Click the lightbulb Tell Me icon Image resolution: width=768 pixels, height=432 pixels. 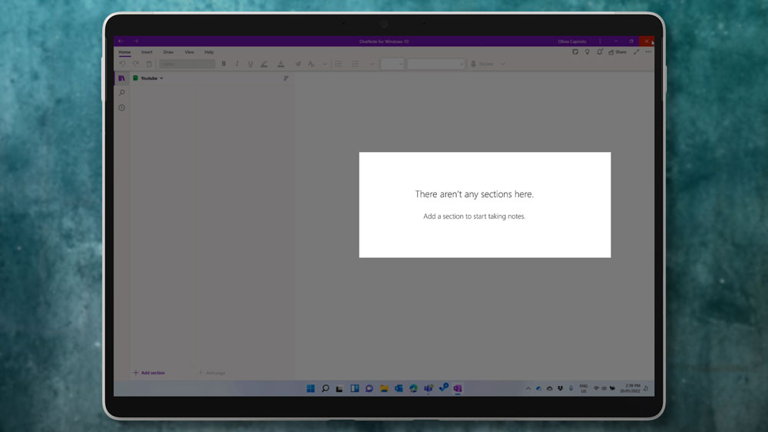(x=588, y=52)
